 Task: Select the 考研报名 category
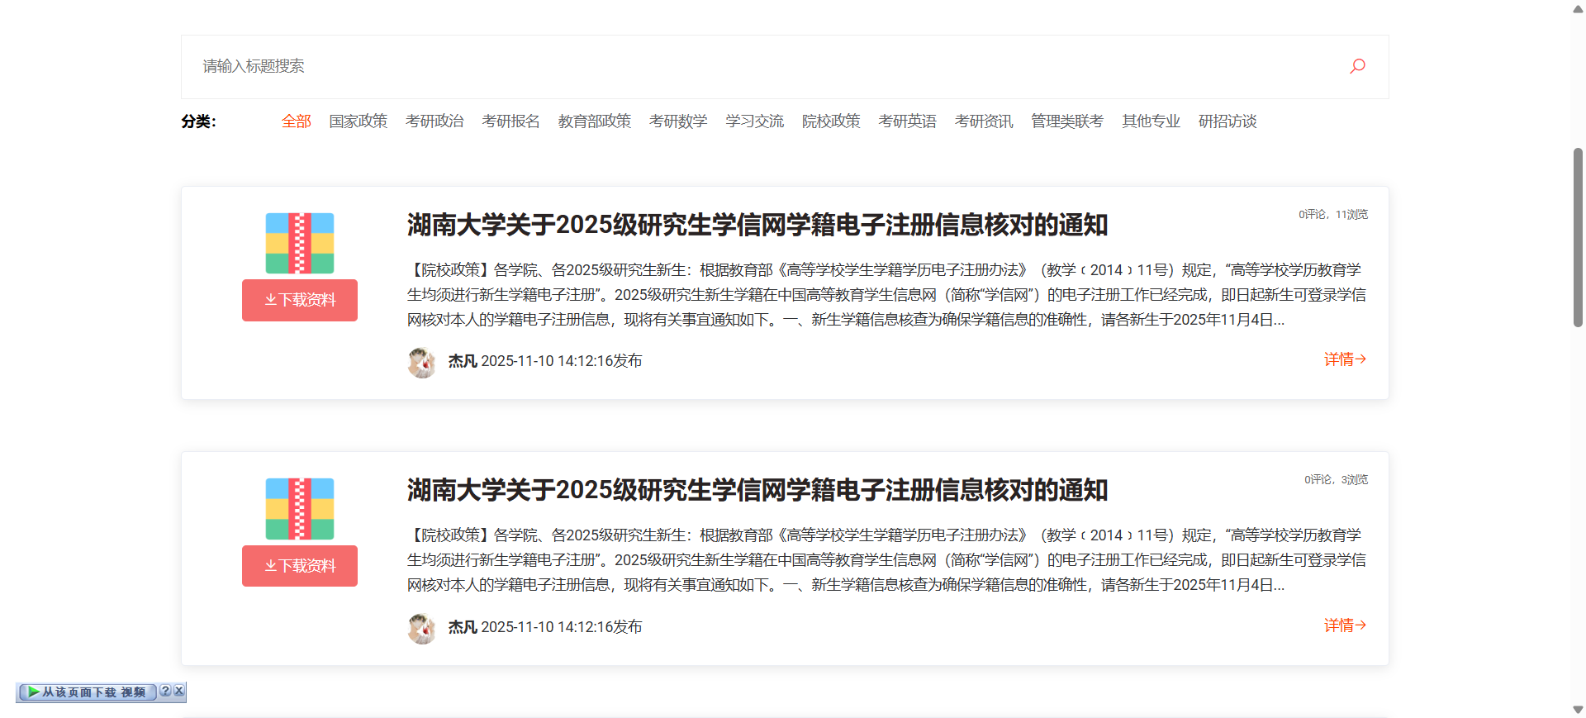click(510, 121)
